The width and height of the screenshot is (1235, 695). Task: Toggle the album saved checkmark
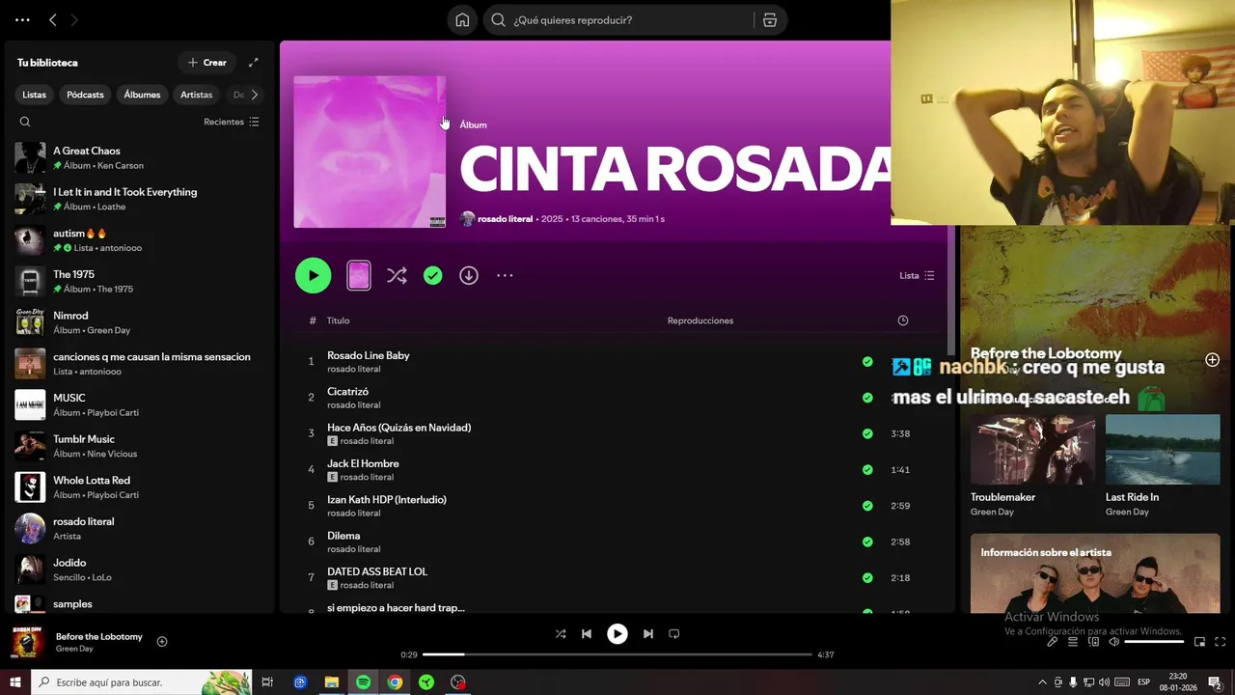tap(433, 275)
